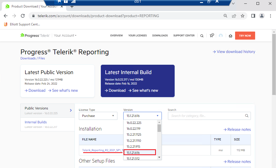This screenshot has width=276, height=168.
Task: Click the SIZE column header
Action: point(237,139)
